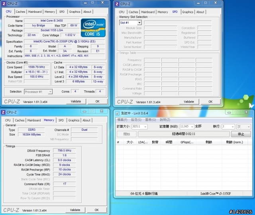255x215 pixels.
Task: Click OK in SPD CPU-Z window
Action: (210, 102)
